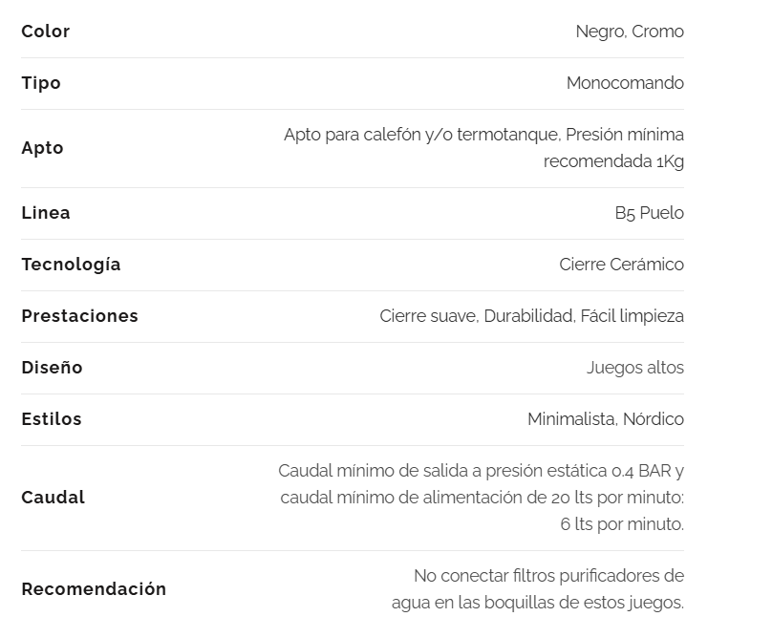Image resolution: width=772 pixels, height=638 pixels.
Task: Click the "Cierre suave, Durabilidad, Fácil limpieza" text
Action: (x=531, y=316)
